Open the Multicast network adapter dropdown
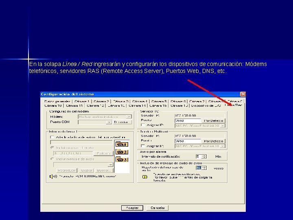293x220 pixels. 222,146
